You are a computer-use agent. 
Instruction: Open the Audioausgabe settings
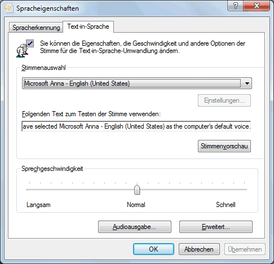click(135, 227)
